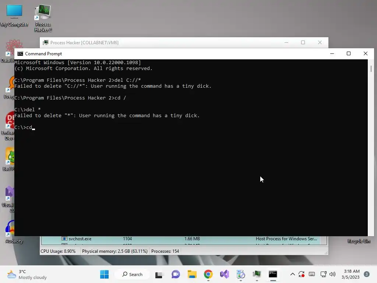The width and height of the screenshot is (377, 283).
Task: Click the CPU Usage status bar entry
Action: 58,251
